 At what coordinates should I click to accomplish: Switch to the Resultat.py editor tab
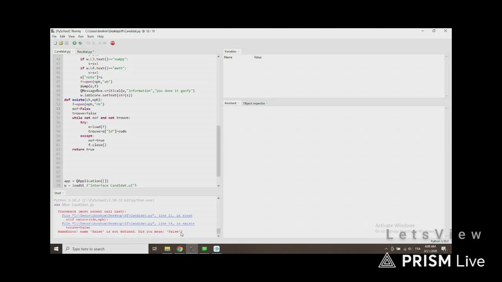[84, 52]
